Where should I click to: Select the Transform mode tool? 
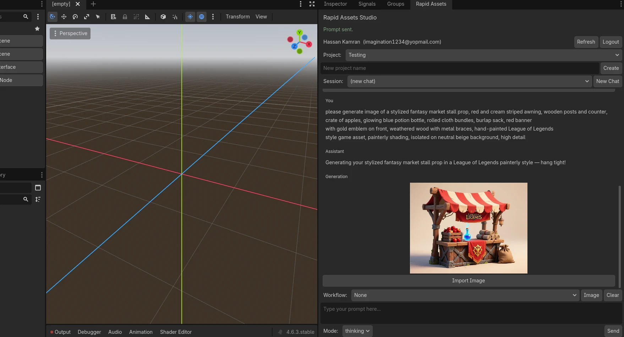[x=53, y=17]
